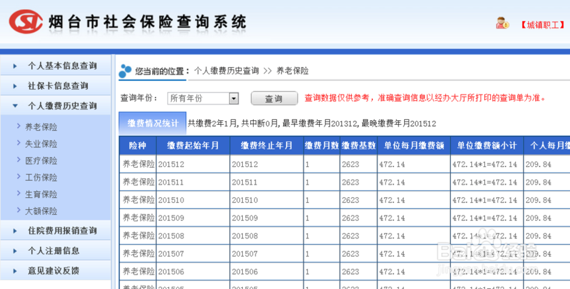Select 大额保险 in sidebar
The height and width of the screenshot is (289, 570).
point(41,211)
